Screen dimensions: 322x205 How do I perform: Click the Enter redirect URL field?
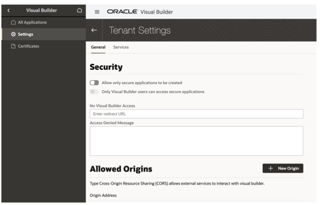coord(196,114)
